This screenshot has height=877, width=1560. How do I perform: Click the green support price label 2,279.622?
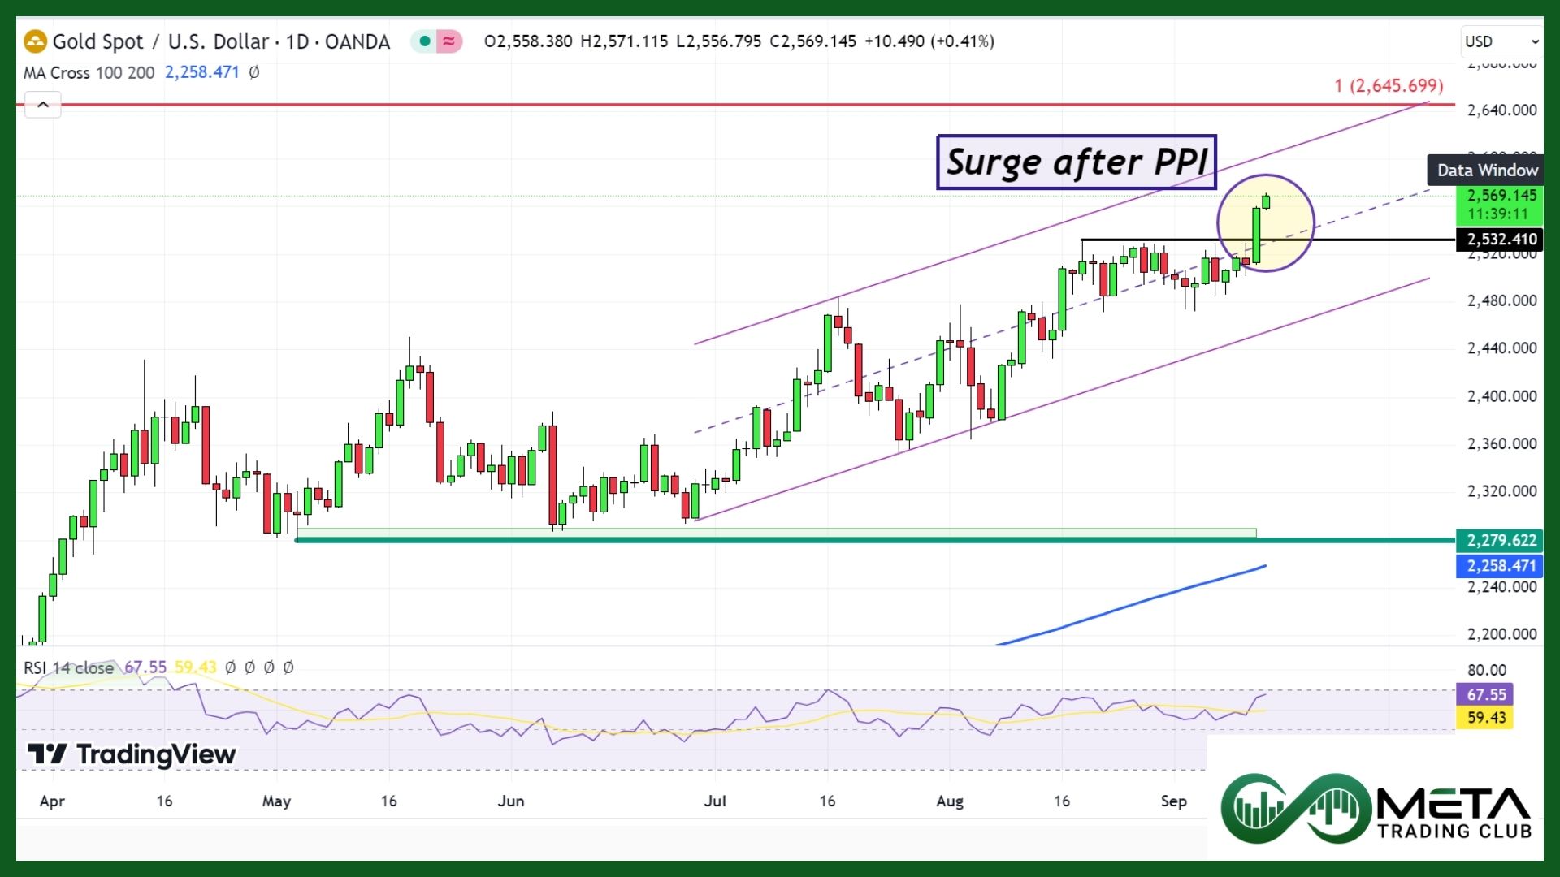[1500, 540]
